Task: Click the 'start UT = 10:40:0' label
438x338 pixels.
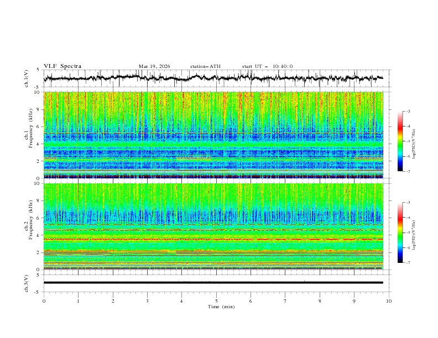Action: (x=267, y=66)
